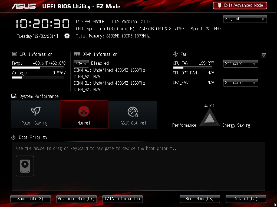Viewport: 277px width, 207px height.
Task: Click the Total Memory: 8192MB line
Action: tap(114, 36)
